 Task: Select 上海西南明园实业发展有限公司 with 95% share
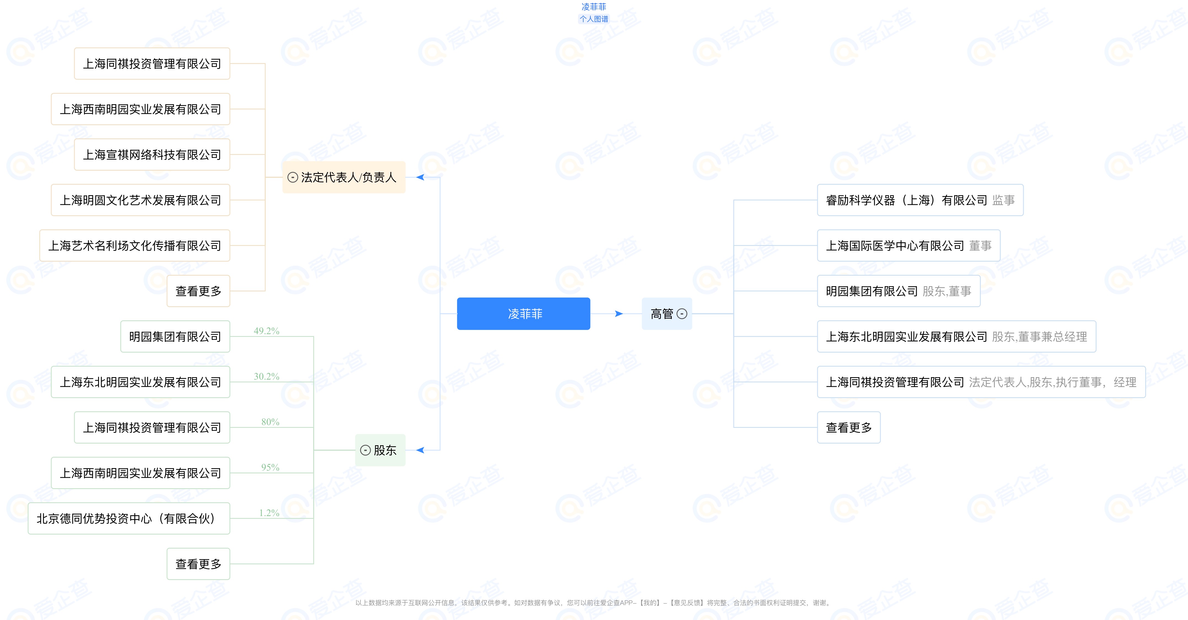coord(141,473)
